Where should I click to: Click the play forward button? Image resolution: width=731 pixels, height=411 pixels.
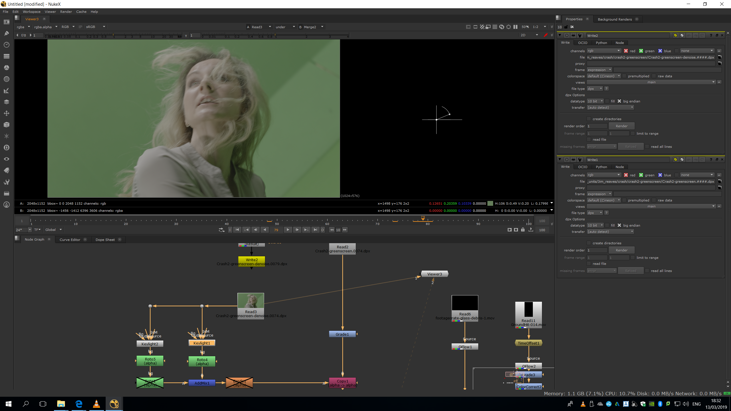[x=288, y=230]
